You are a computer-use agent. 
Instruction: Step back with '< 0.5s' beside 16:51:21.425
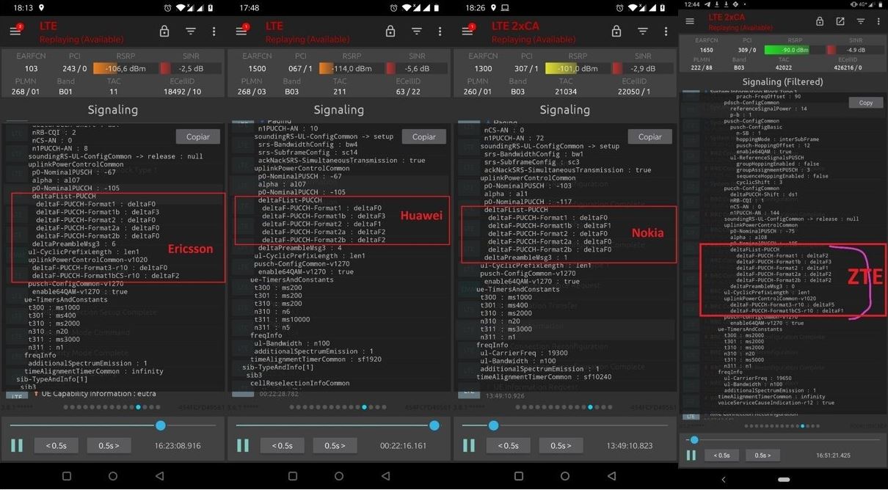point(722,455)
